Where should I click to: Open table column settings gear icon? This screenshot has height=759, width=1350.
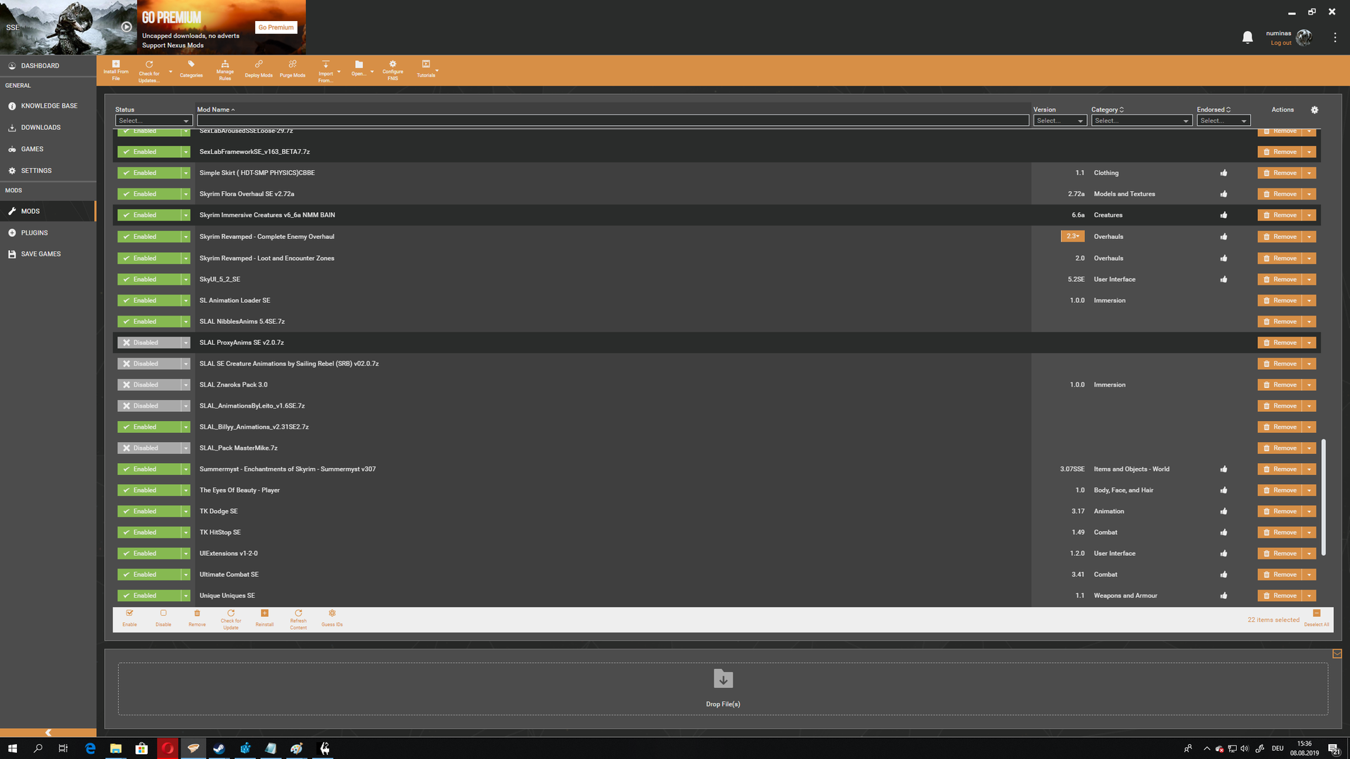[1314, 110]
